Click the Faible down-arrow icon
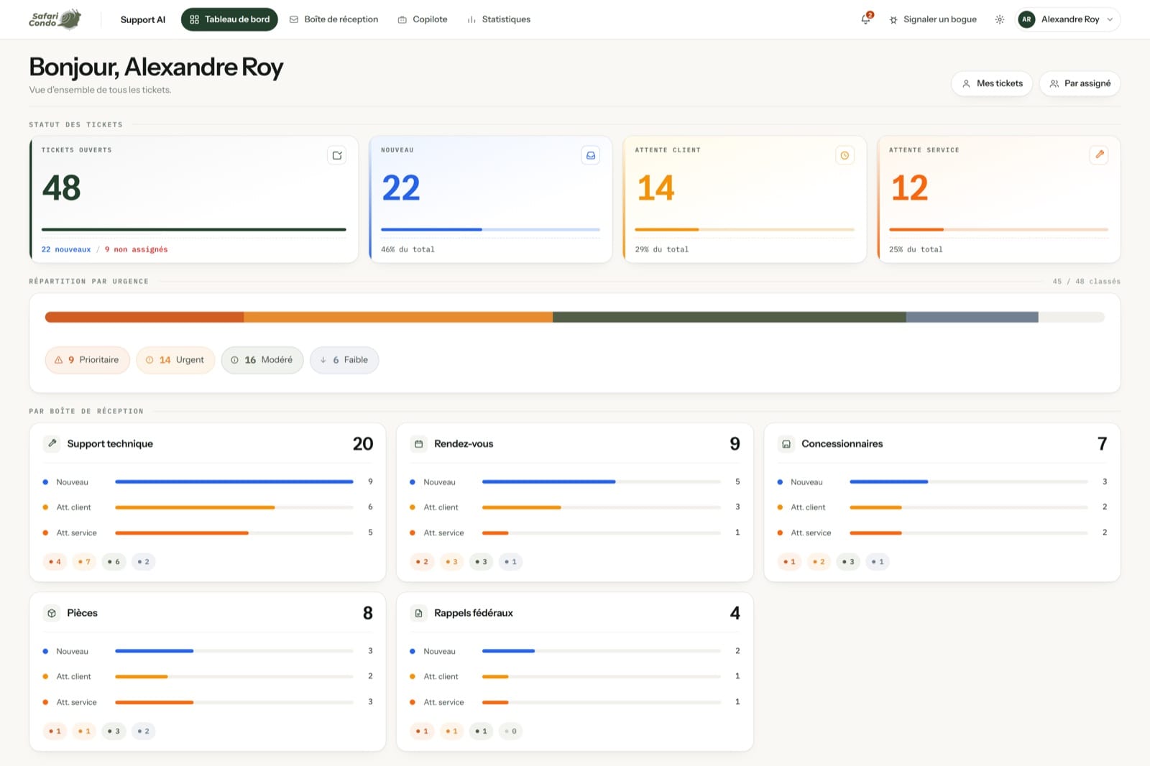 tap(323, 360)
